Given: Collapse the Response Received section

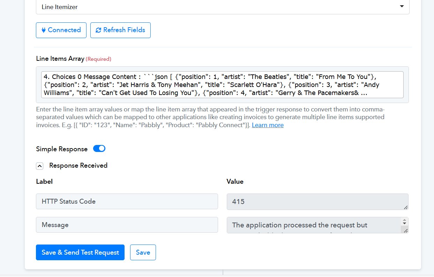Looking at the screenshot, I should pos(40,166).
